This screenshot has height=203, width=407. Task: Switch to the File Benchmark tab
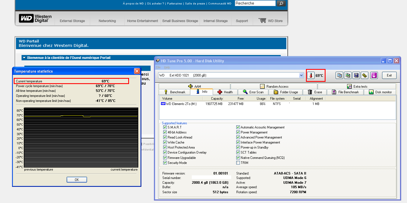pyautogui.click(x=345, y=92)
